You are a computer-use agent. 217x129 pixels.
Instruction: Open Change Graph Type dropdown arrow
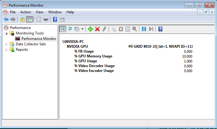(x=82, y=29)
